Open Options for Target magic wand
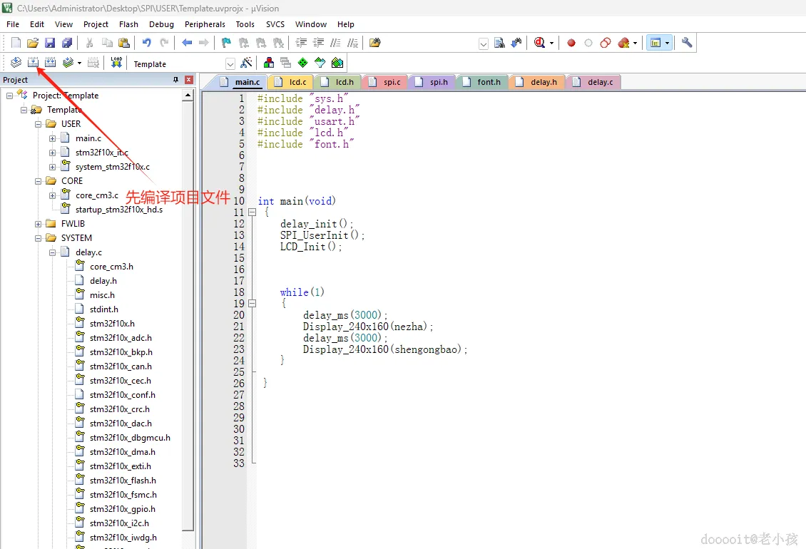Screen dimensions: 806x549 (247, 63)
